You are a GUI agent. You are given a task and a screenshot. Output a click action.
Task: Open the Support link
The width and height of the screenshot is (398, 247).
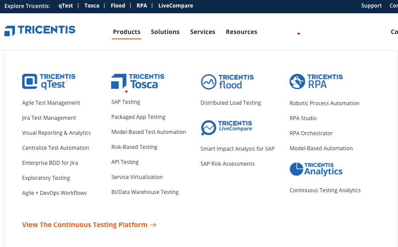[371, 6]
